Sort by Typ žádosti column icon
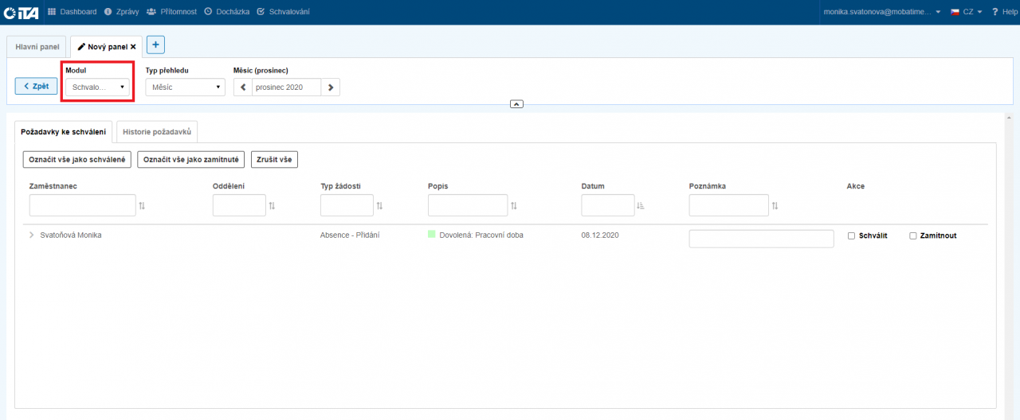The width and height of the screenshot is (1020, 420). pos(379,206)
